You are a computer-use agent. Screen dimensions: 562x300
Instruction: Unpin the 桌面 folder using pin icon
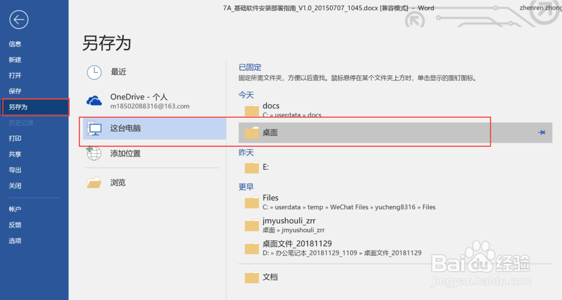click(541, 132)
